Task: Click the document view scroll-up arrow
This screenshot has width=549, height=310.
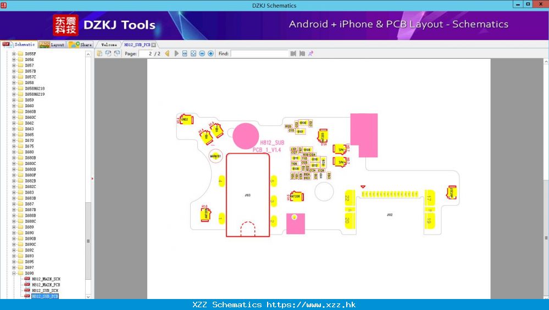Action: (546, 62)
